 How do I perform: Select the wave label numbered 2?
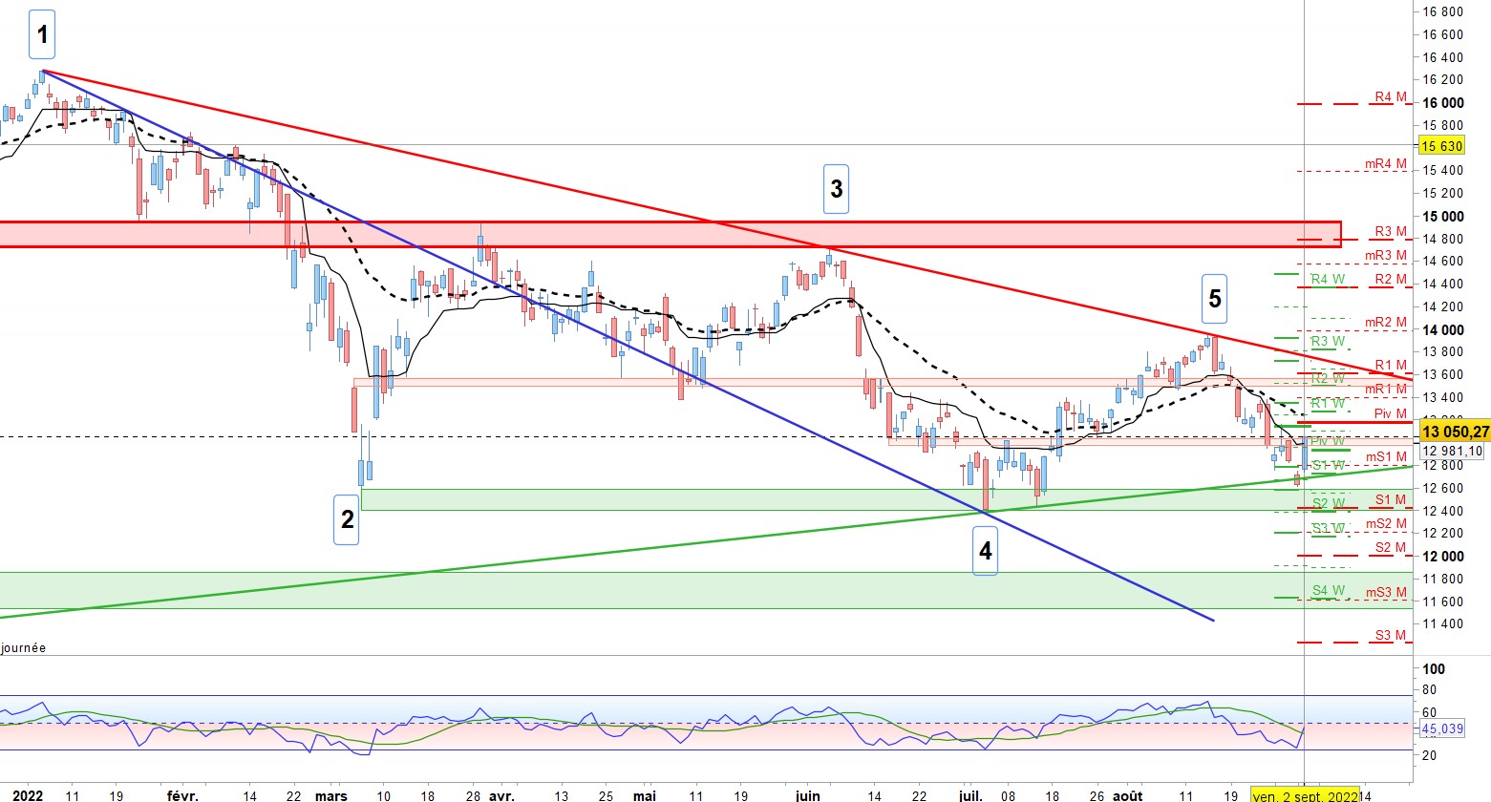tap(347, 519)
